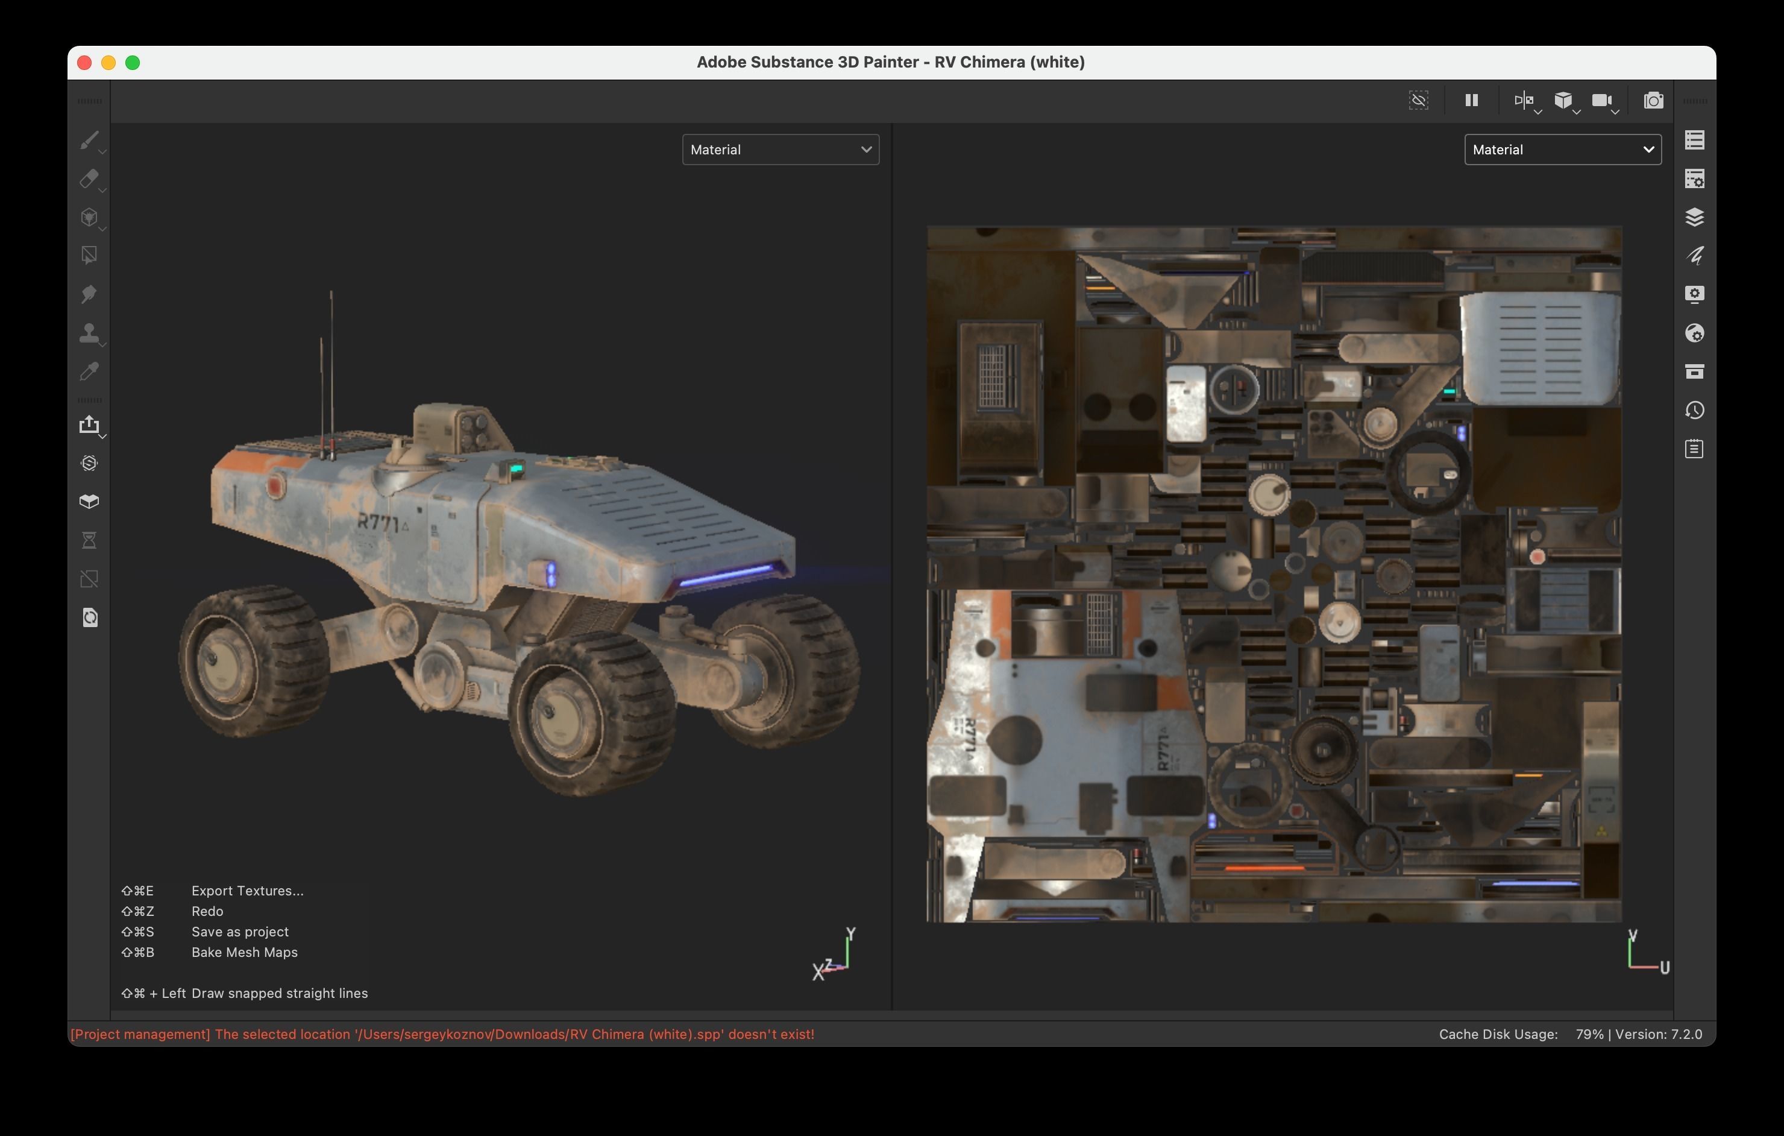Select the Clone stamp tool
The image size is (1784, 1136).
coord(89,333)
